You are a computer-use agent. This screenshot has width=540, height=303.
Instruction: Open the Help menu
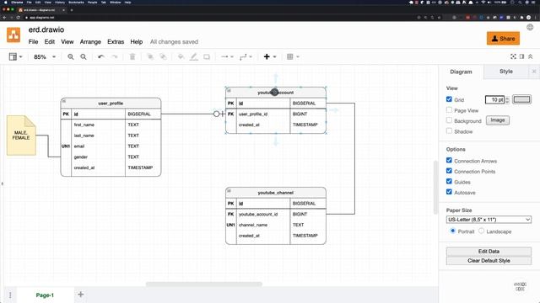click(137, 41)
